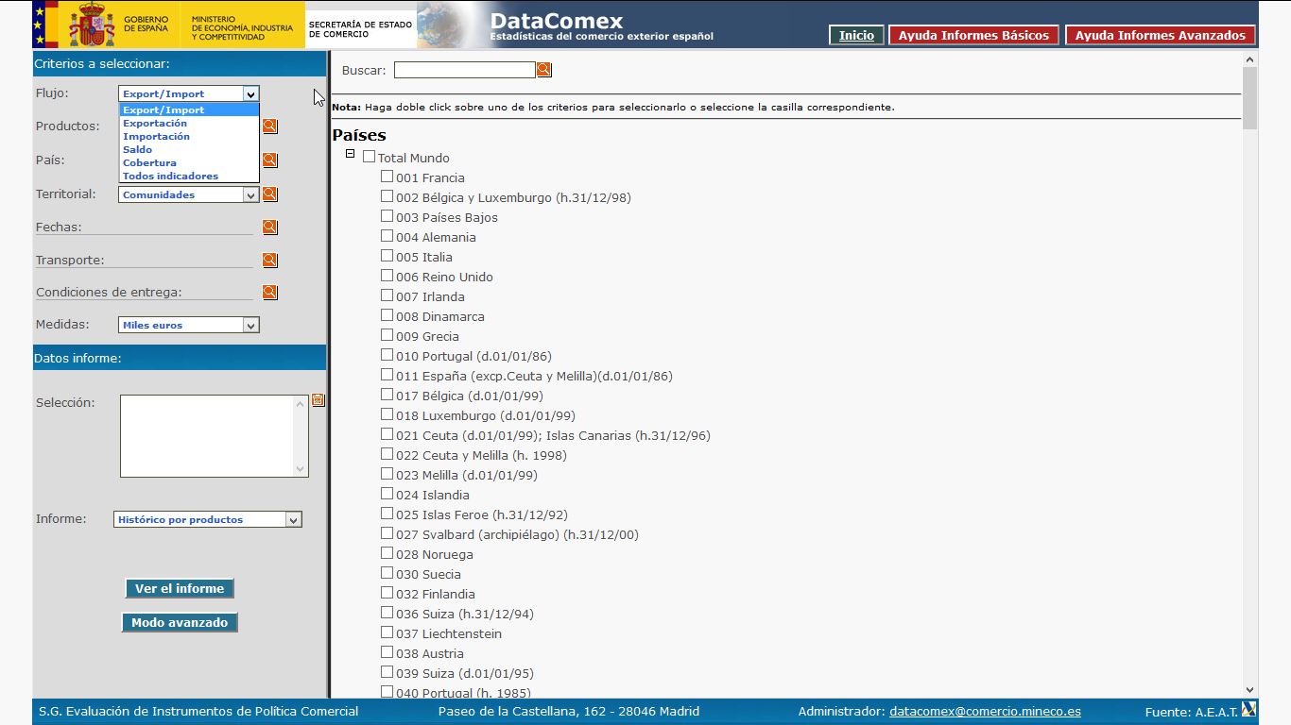Image resolution: width=1291 pixels, height=725 pixels.
Task: Open the Fechas search icon
Action: point(269,227)
